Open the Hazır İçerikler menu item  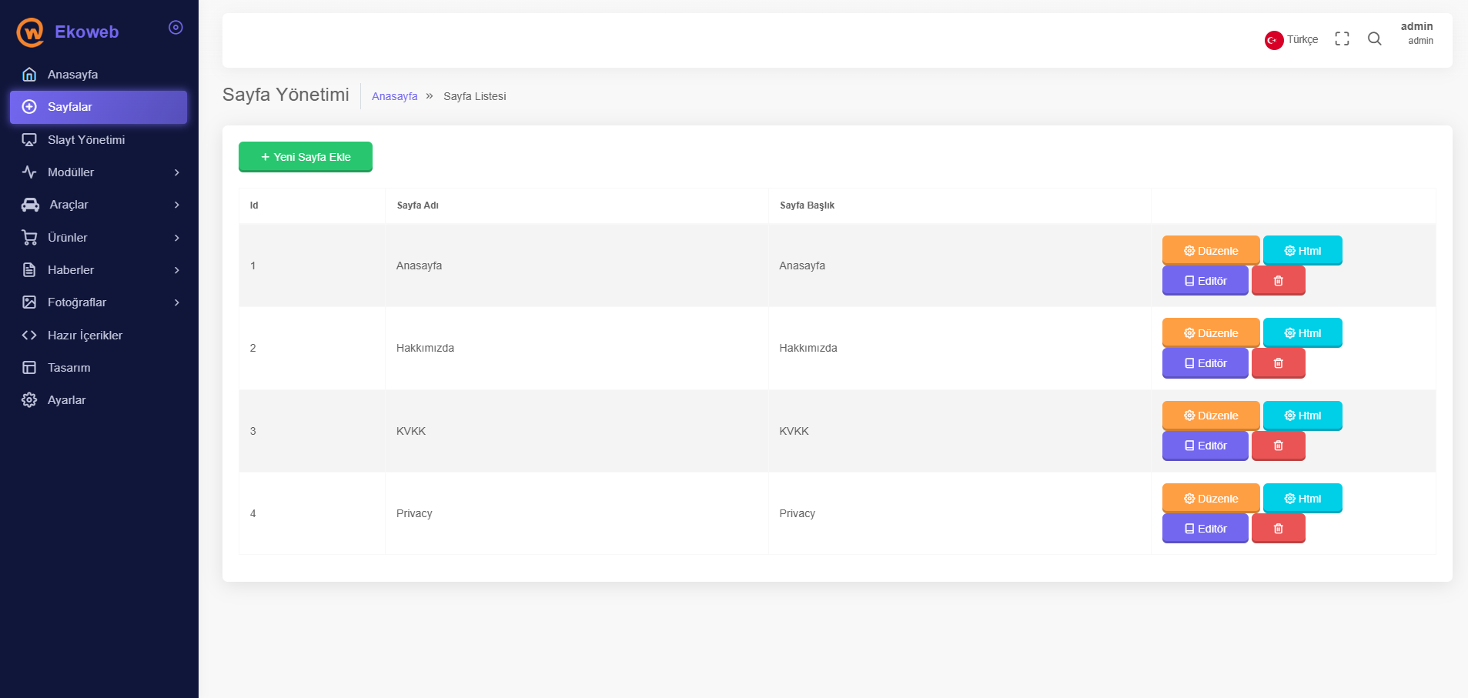click(x=85, y=336)
